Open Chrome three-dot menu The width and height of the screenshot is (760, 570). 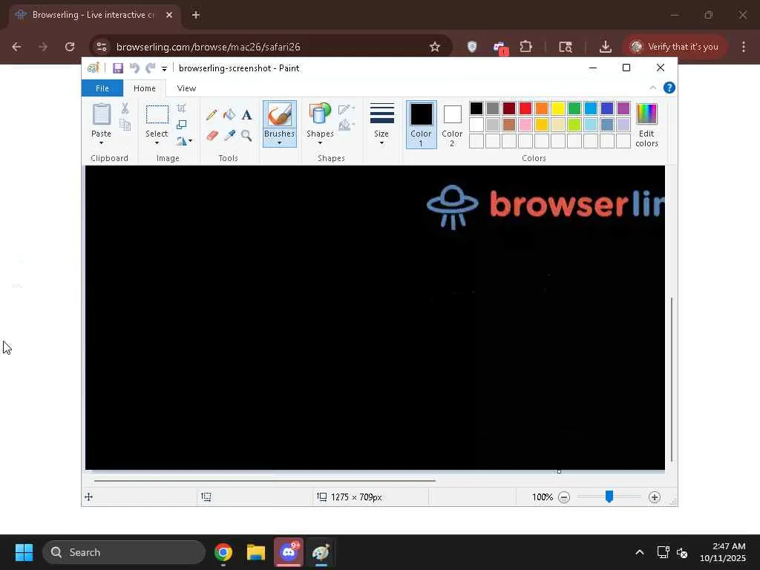click(x=744, y=47)
